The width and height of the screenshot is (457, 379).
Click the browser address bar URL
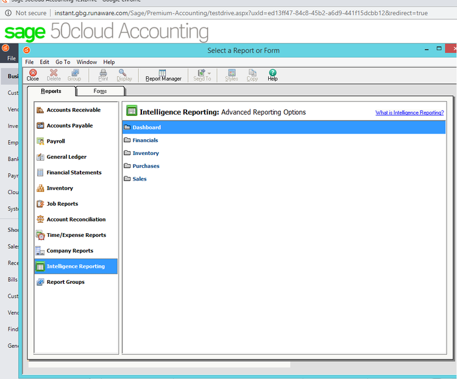(x=241, y=13)
